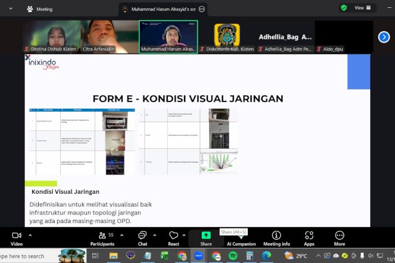
Task: Select Diskominfo Kab. Klaten participant tile
Action: click(227, 36)
